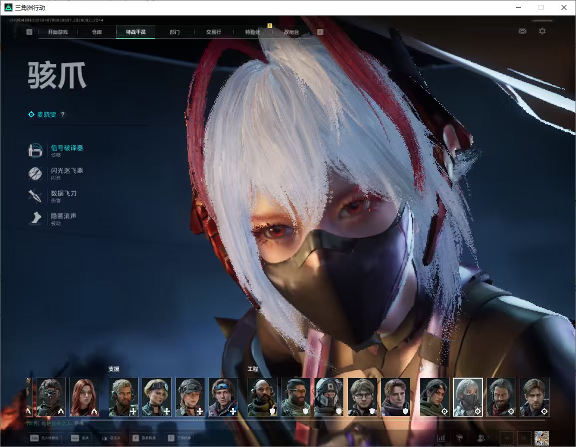
Task: Select the 数据飞刀 skill icon
Action: tap(35, 196)
